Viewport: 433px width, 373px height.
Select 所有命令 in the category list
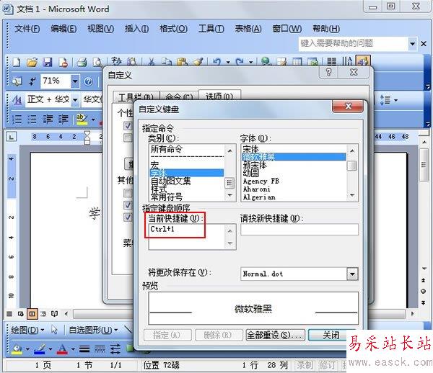coord(187,149)
